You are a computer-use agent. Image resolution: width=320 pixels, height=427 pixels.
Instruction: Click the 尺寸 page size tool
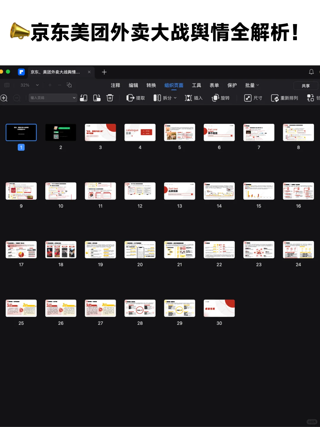[253, 98]
